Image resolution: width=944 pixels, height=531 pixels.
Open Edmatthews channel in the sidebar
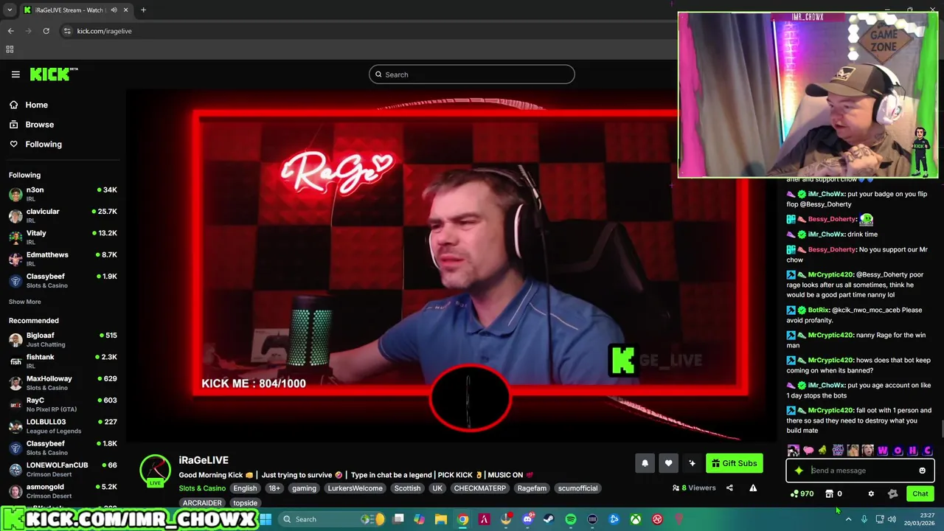[x=63, y=258]
